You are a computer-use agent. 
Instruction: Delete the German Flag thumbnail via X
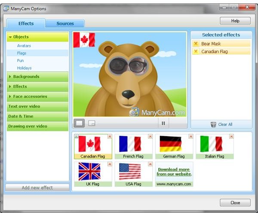(x=190, y=136)
